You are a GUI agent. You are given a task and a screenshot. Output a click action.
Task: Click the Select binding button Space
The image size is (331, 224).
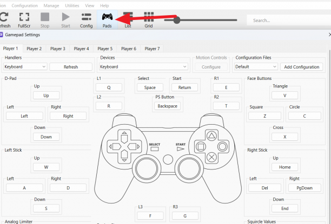pos(150,87)
